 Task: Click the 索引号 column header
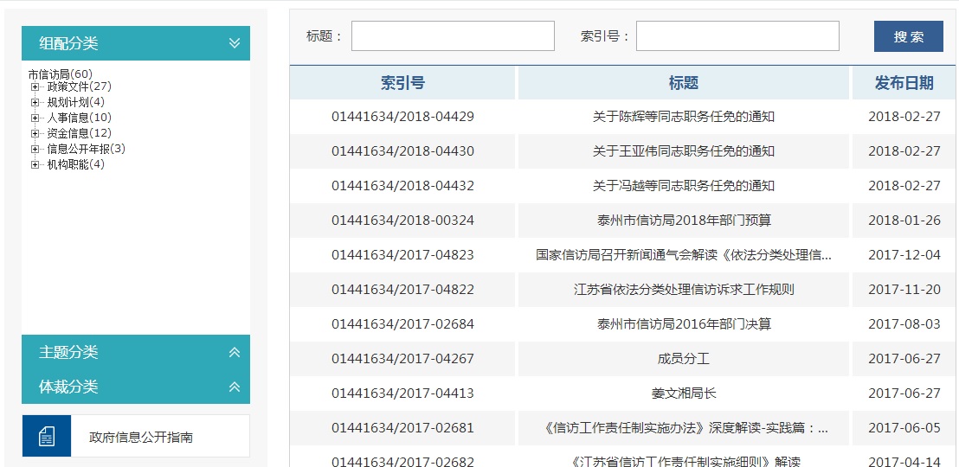(x=403, y=83)
